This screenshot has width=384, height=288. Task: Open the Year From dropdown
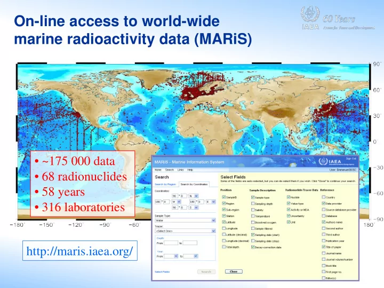click(171, 256)
